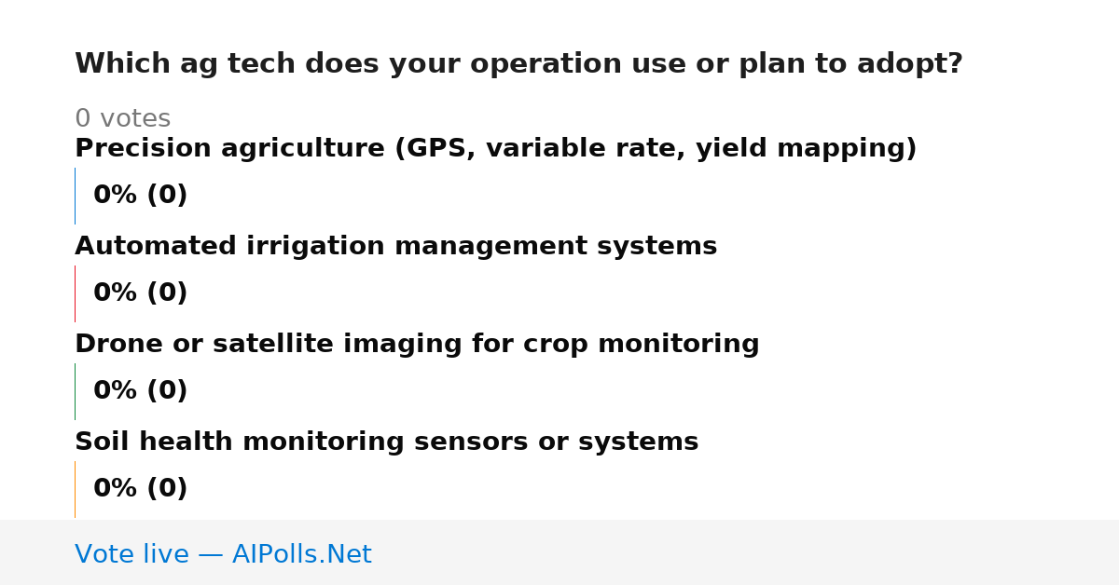1119x585 pixels.
Task: Select Automated irrigation management systems option
Action: [395, 247]
